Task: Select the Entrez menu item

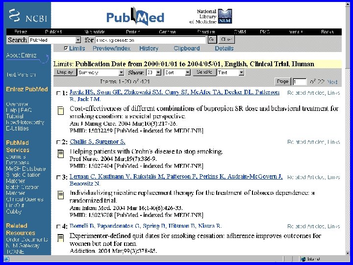Action: point(21,32)
